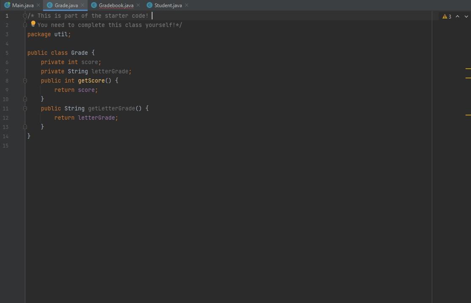The height and width of the screenshot is (303, 471).
Task: Click the previous warning arrow icon
Action: [458, 16]
